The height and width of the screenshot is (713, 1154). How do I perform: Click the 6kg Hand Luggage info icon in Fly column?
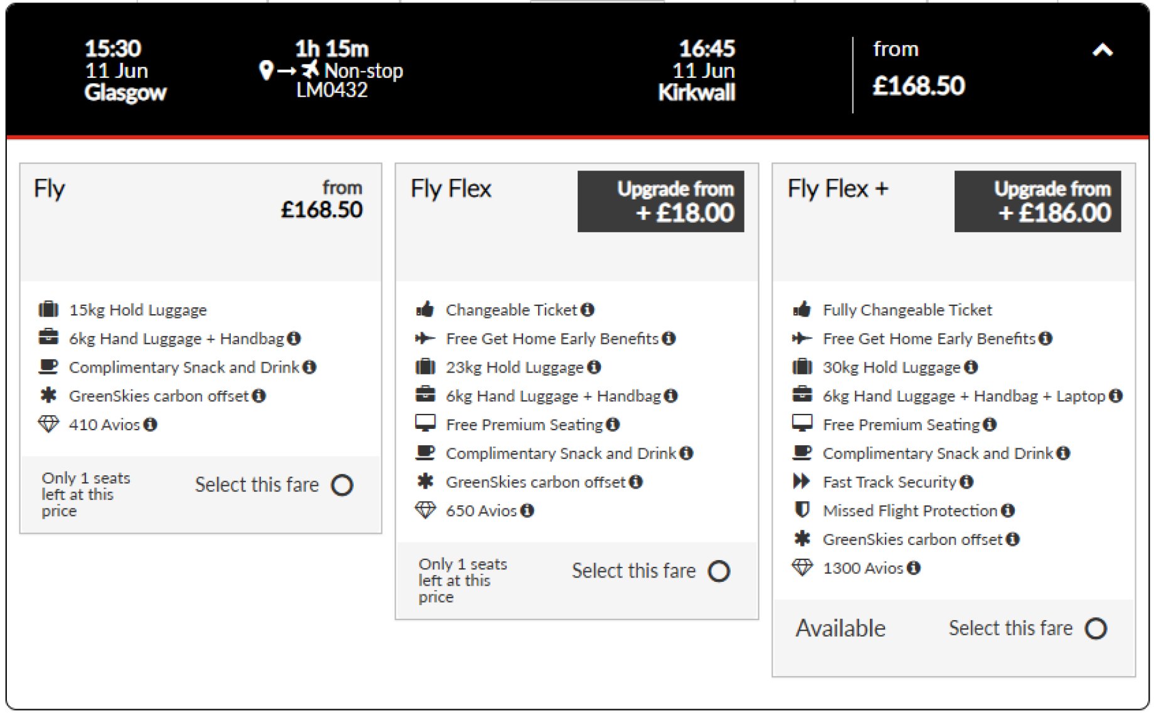[x=295, y=339]
